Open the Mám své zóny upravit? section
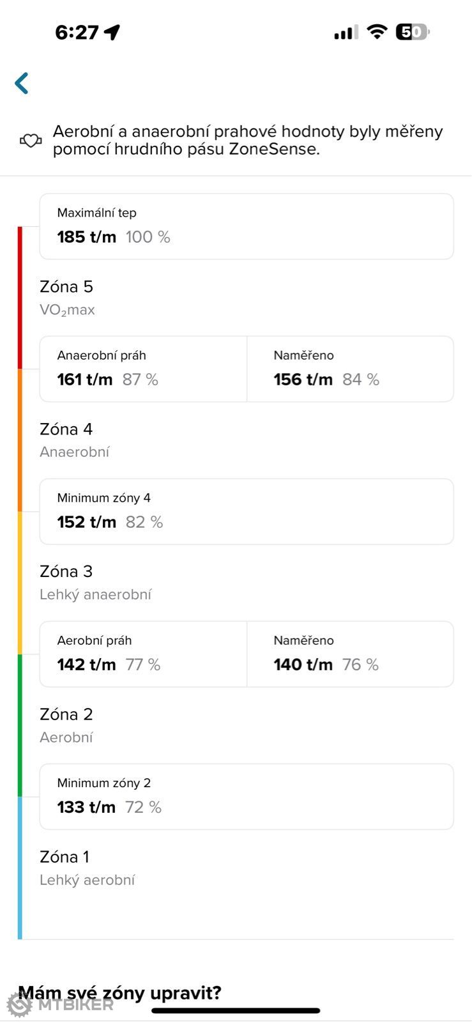The height and width of the screenshot is (1023, 472). tap(119, 993)
